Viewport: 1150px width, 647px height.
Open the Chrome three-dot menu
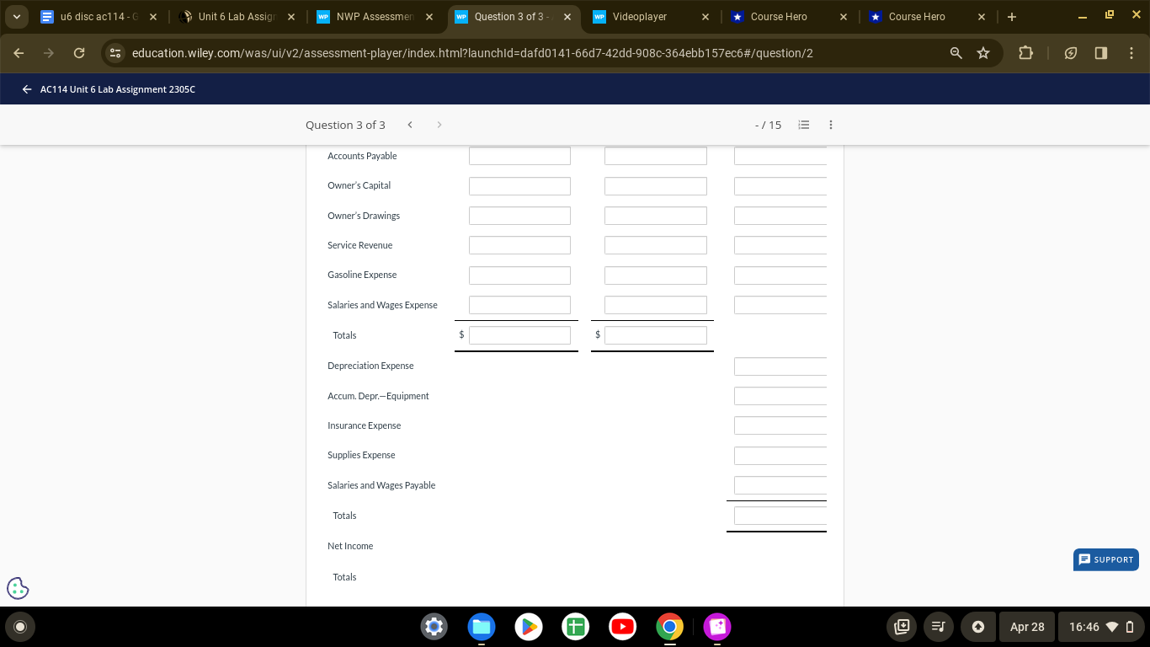pos(1131,53)
